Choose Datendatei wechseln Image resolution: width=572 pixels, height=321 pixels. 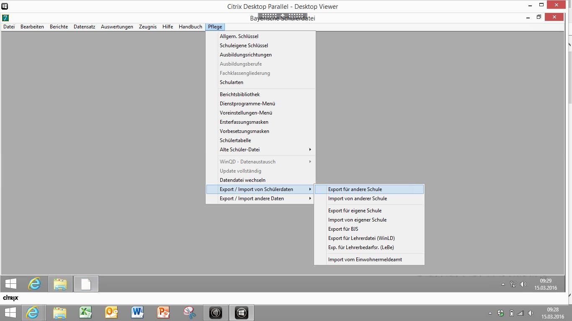(x=260, y=180)
